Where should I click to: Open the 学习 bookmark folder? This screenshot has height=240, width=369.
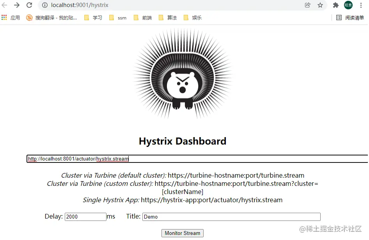tap(93, 18)
